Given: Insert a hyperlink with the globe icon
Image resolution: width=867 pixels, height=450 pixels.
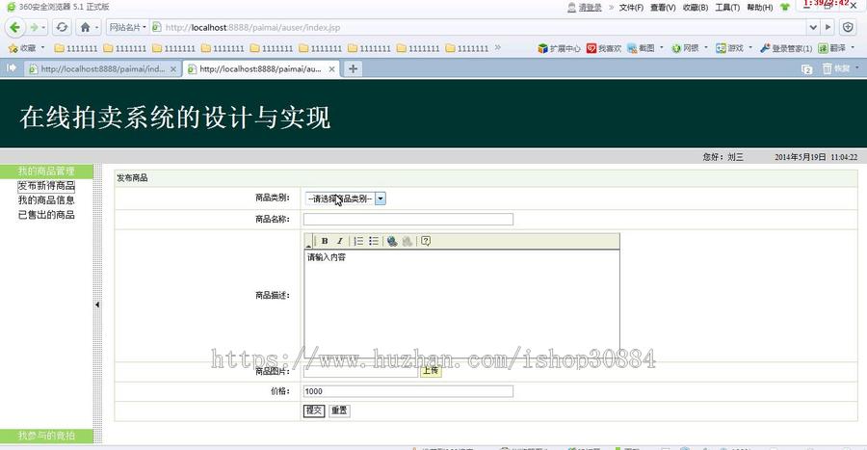Looking at the screenshot, I should (x=392, y=241).
